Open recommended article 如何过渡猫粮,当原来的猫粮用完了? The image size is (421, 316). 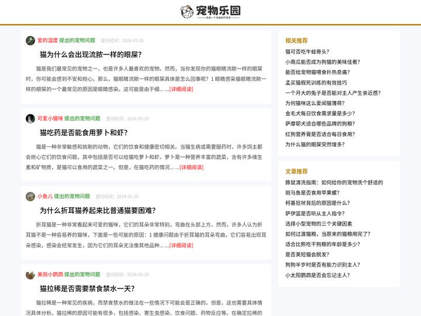tap(328, 234)
